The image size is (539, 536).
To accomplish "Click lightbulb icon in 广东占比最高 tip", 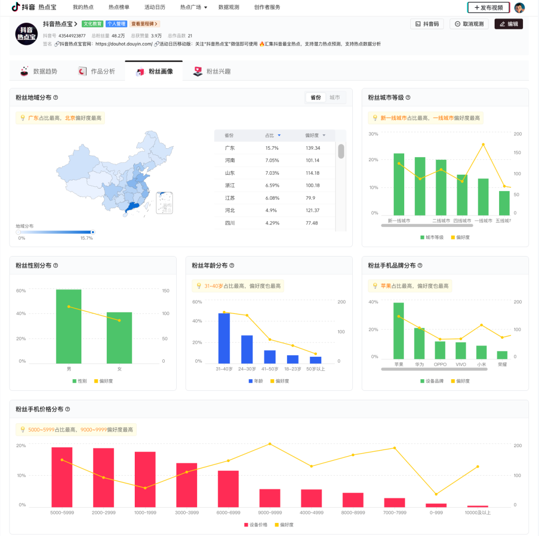I will (22, 118).
